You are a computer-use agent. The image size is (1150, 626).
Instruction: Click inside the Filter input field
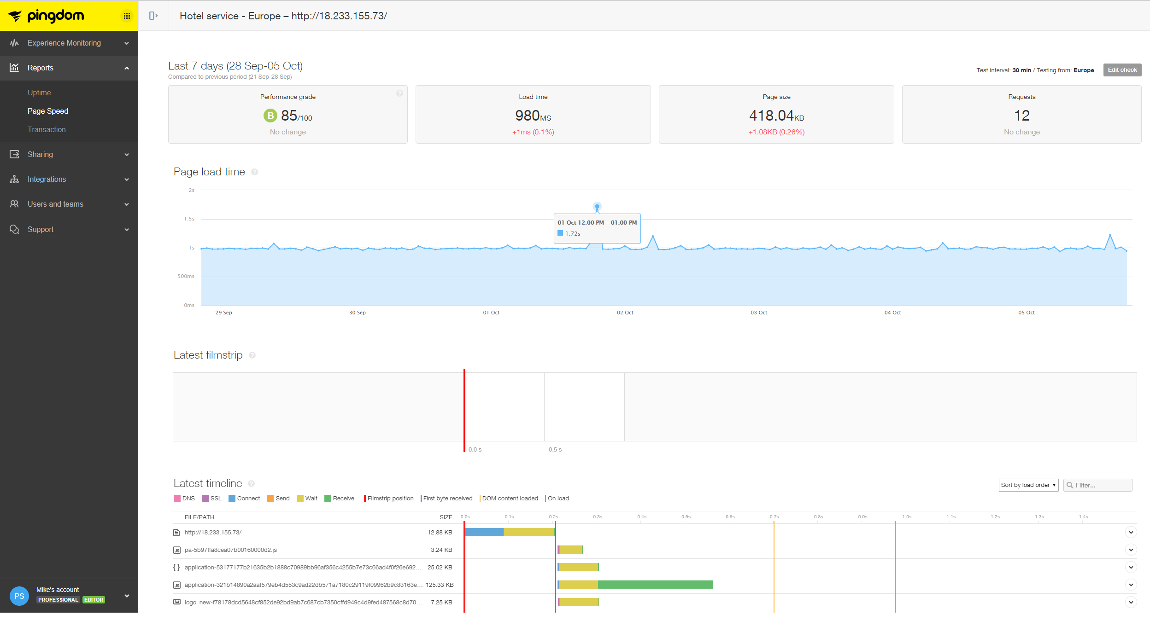[x=1101, y=485]
